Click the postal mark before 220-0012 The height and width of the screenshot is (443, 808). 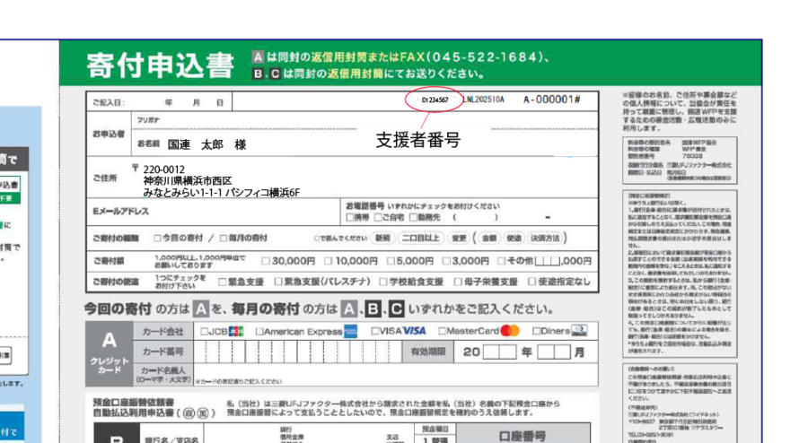click(x=135, y=167)
